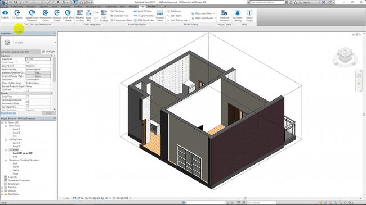Click the Connect Views icon
This screenshot has height=205, width=366.
click(x=160, y=16)
